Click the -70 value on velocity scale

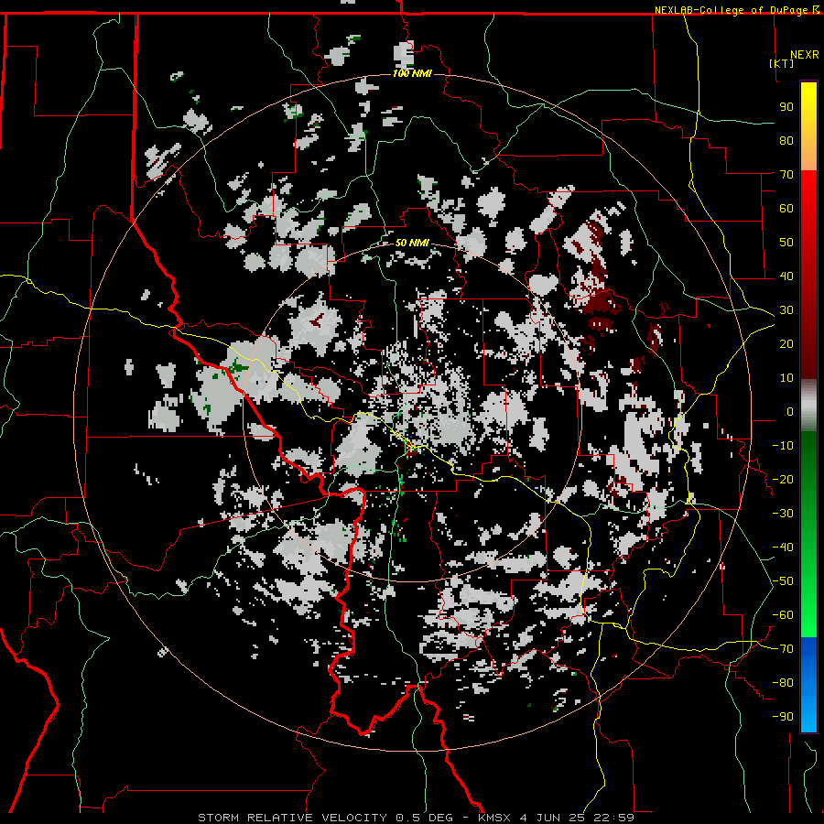(x=783, y=649)
